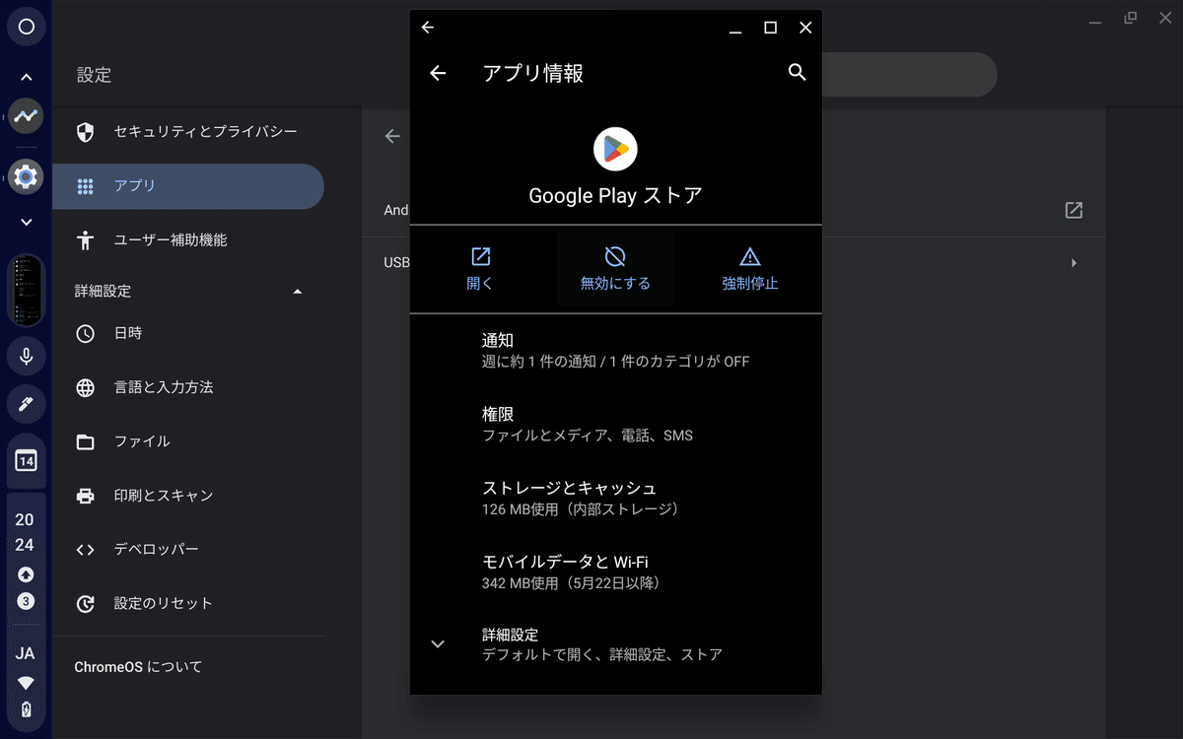The height and width of the screenshot is (739, 1183).
Task: Open モバイルデータと Wi-Fi row
Action: 615,571
